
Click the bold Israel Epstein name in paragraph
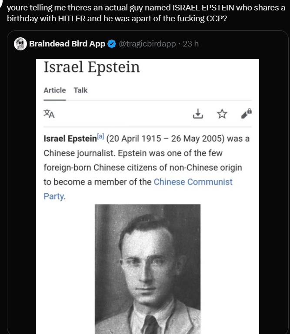(x=70, y=139)
